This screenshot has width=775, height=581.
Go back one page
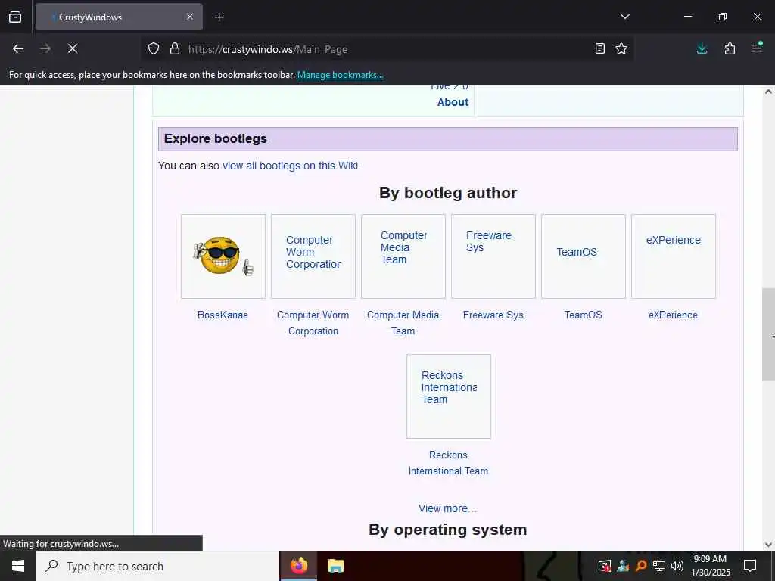18,48
